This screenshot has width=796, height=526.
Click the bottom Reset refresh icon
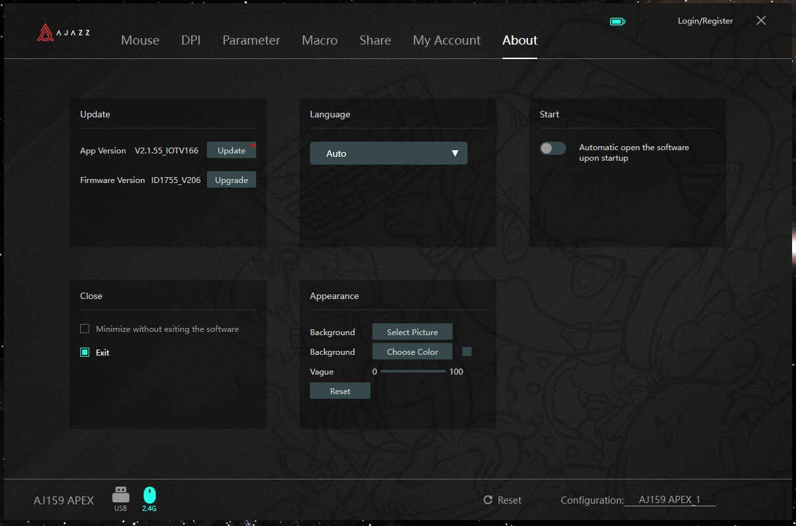click(488, 500)
